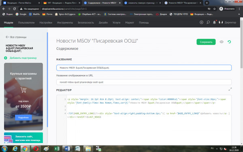The height and width of the screenshot is (152, 243).
Task: Show hidden tray icons arrow
Action: 217,149
